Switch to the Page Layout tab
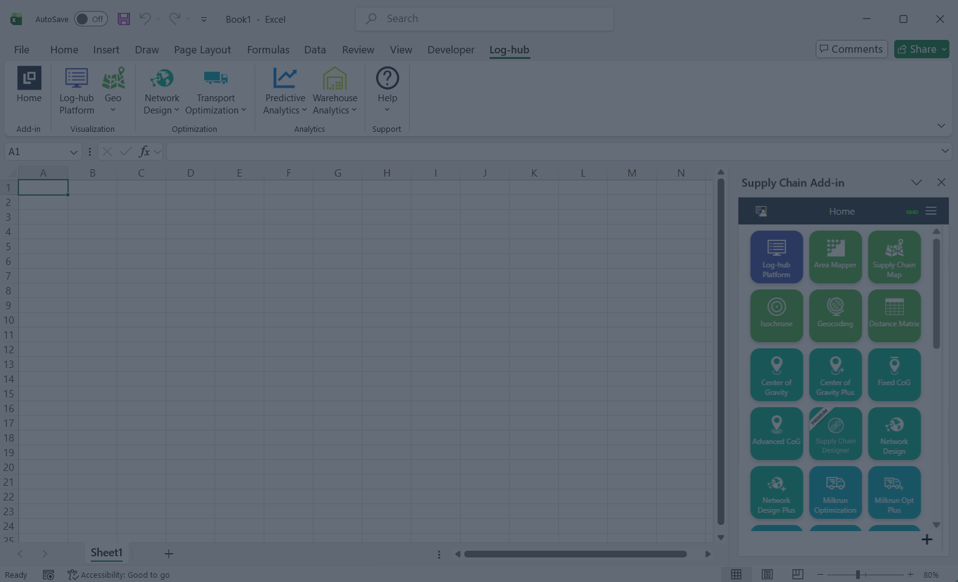 click(x=202, y=50)
